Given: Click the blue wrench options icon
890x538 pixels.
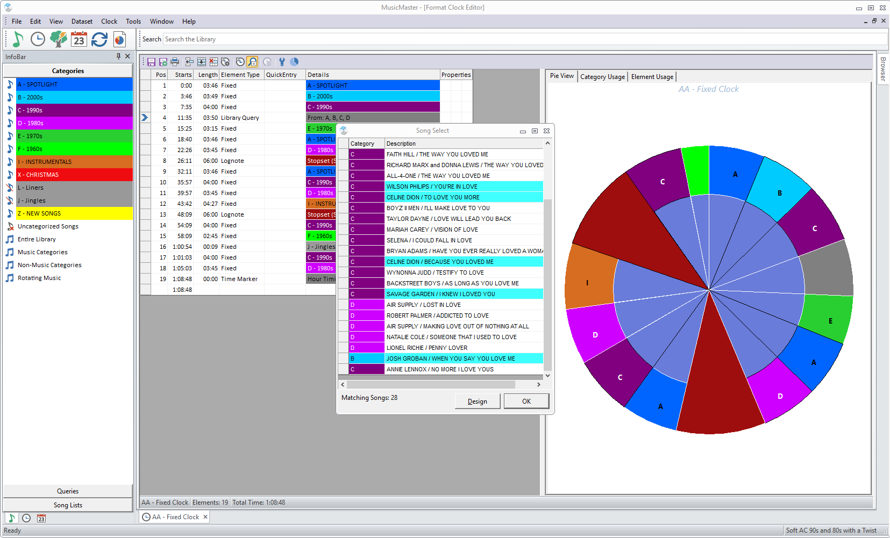Looking at the screenshot, I should tap(282, 62).
